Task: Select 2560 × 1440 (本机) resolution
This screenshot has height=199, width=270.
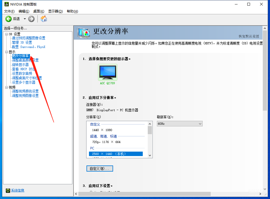Action: [116, 154]
